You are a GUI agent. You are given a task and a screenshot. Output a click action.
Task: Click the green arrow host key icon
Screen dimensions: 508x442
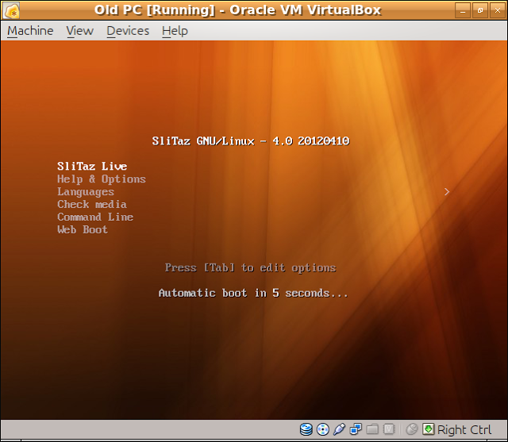coord(429,429)
